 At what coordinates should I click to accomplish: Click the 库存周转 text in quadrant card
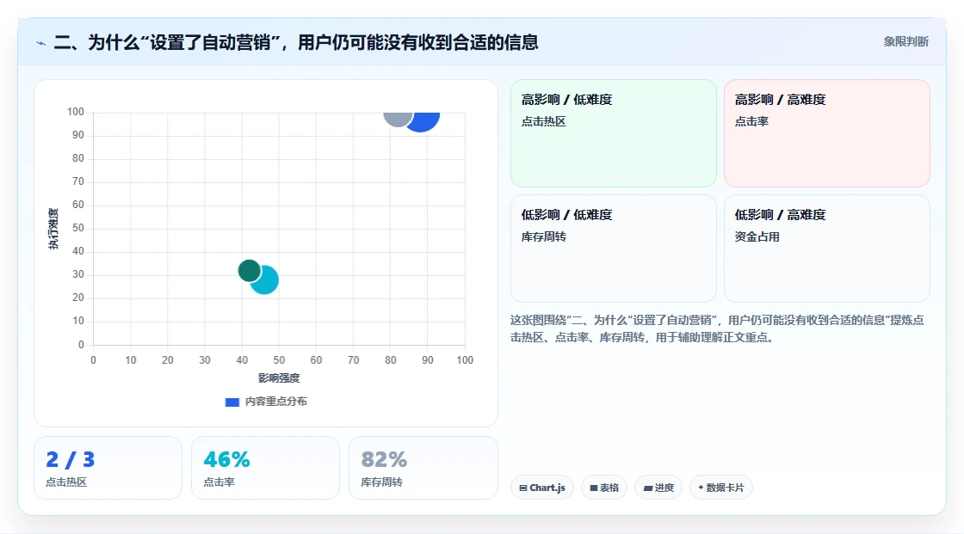pos(543,237)
